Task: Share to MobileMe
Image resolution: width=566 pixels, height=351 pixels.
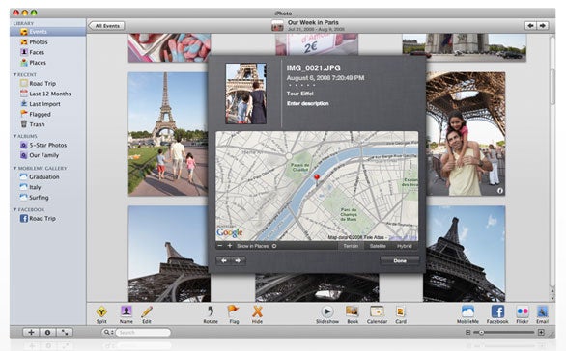Action: 467,314
